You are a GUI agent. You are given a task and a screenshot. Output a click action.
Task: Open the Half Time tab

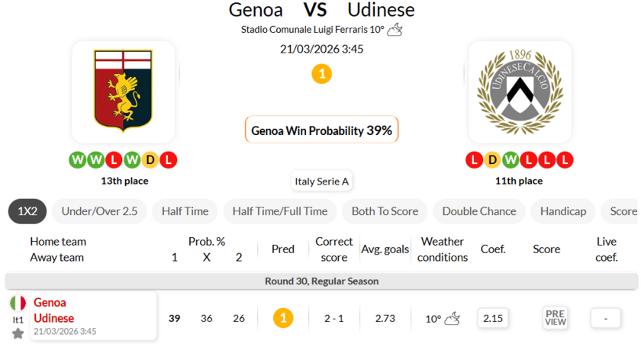point(185,211)
